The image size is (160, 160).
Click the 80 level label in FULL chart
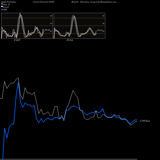(x=103, y=16)
